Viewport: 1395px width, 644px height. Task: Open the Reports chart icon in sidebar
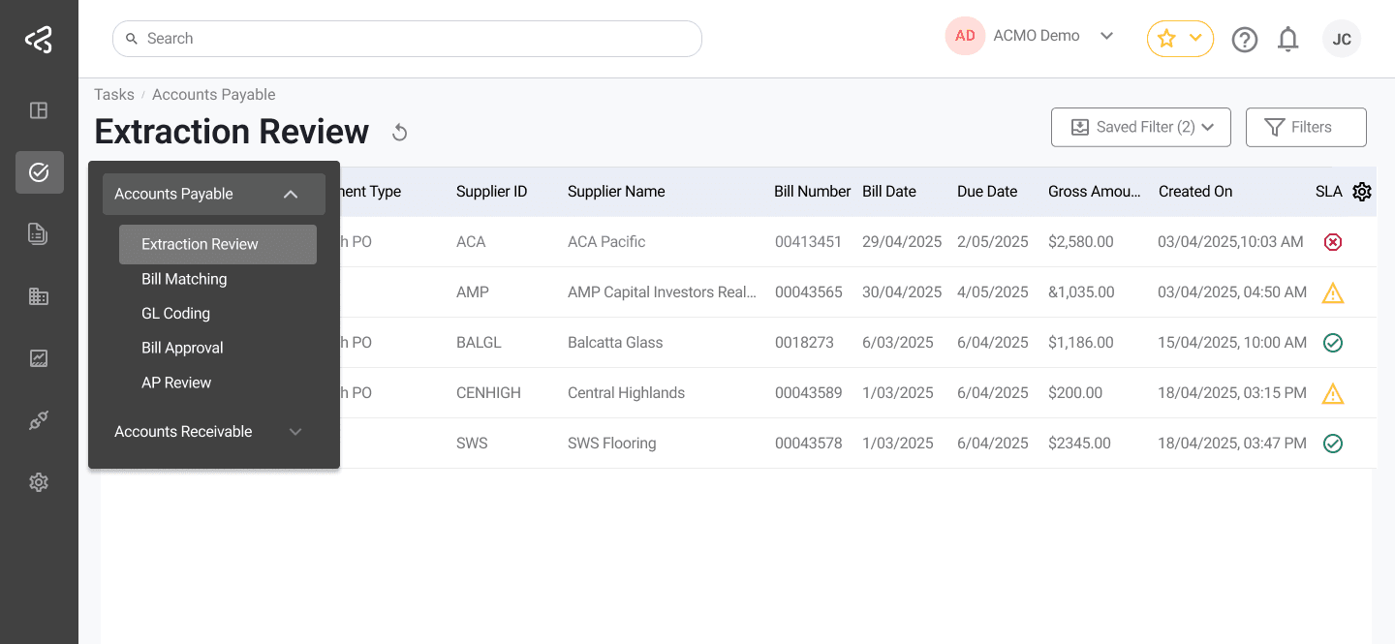[39, 358]
